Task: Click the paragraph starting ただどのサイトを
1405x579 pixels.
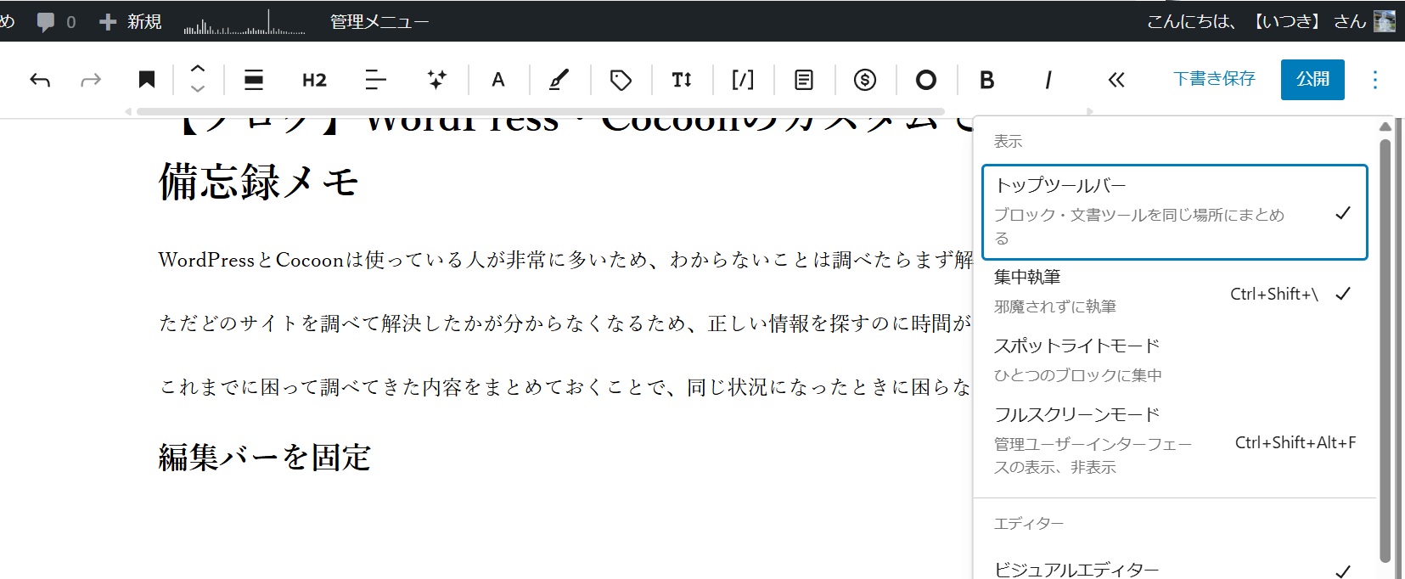Action: pyautogui.click(x=565, y=323)
